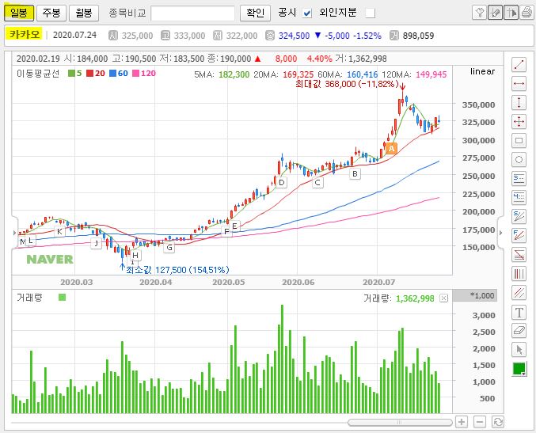Select the text 'T' annotation tool
The width and height of the screenshot is (536, 433).
point(519,312)
